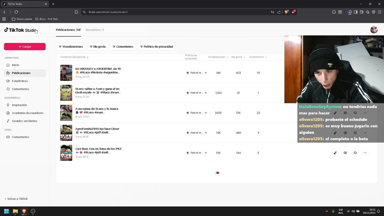This screenshot has width=384, height=216.
Task: Go back in browser history
Action: [4, 12]
